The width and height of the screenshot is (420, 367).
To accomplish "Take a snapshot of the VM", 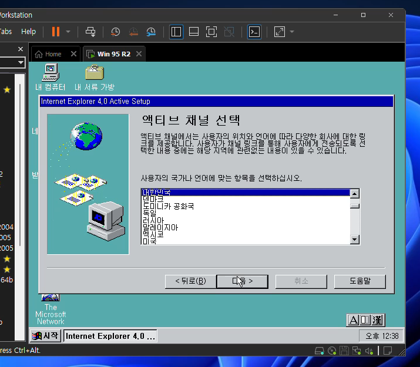I will point(116,32).
